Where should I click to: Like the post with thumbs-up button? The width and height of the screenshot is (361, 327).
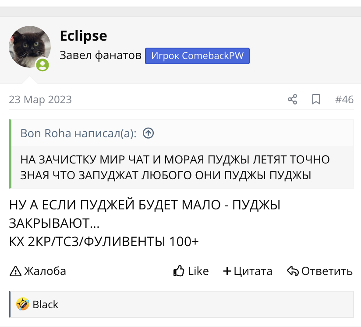[191, 271]
